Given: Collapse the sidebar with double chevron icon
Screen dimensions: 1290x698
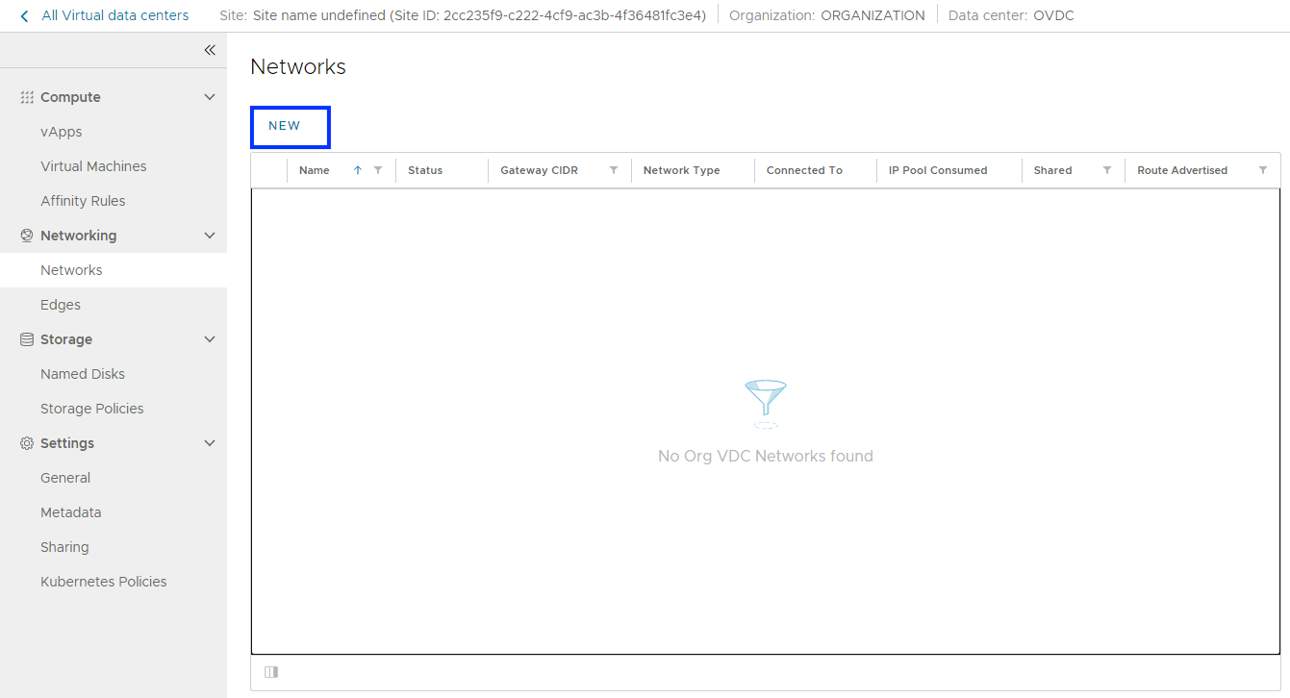Looking at the screenshot, I should point(210,50).
